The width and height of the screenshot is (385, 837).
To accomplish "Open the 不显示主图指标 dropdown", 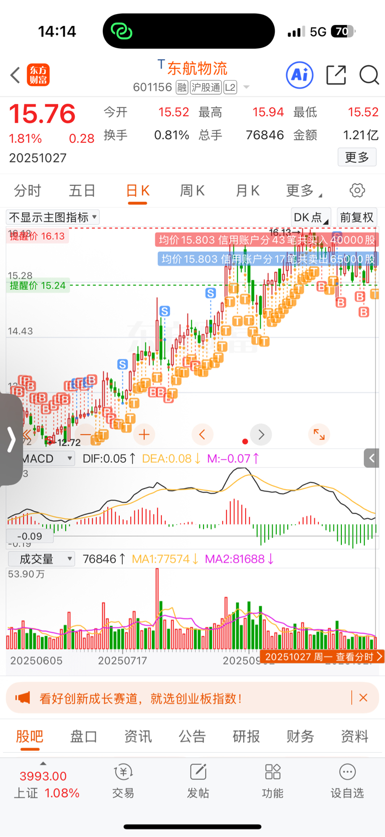I will coord(53,217).
